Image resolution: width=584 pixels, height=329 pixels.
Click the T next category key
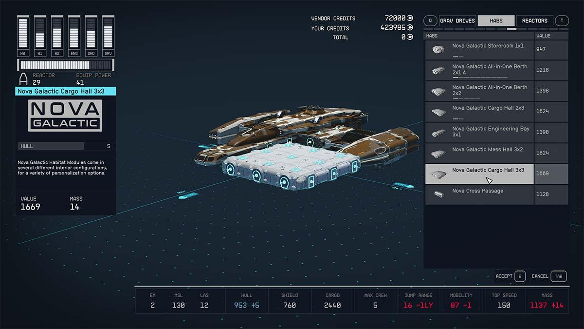[562, 20]
